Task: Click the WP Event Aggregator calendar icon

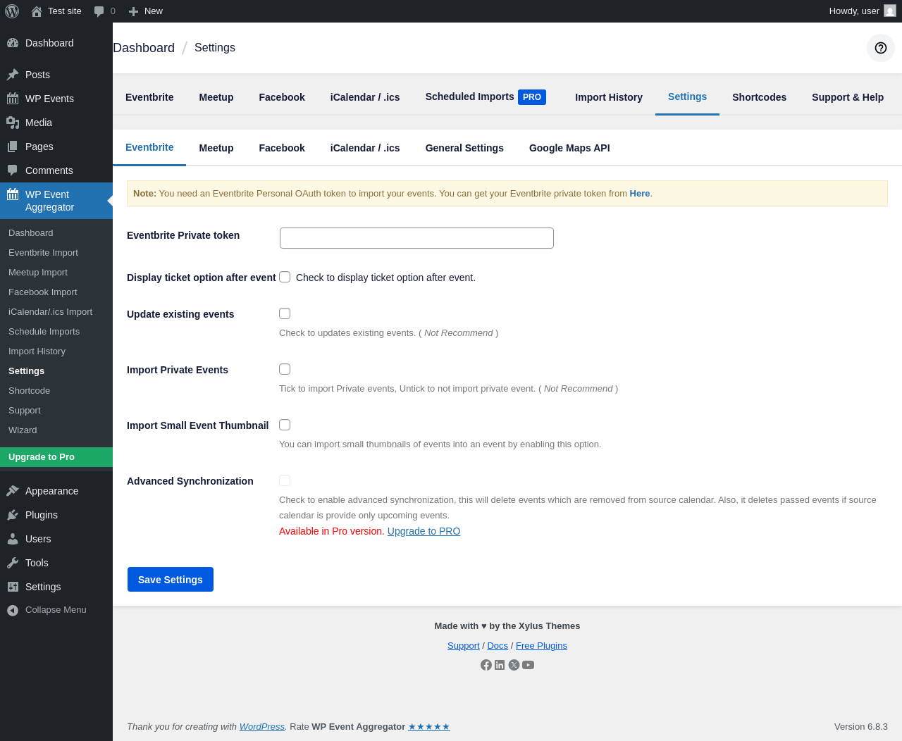Action: pyautogui.click(x=13, y=194)
